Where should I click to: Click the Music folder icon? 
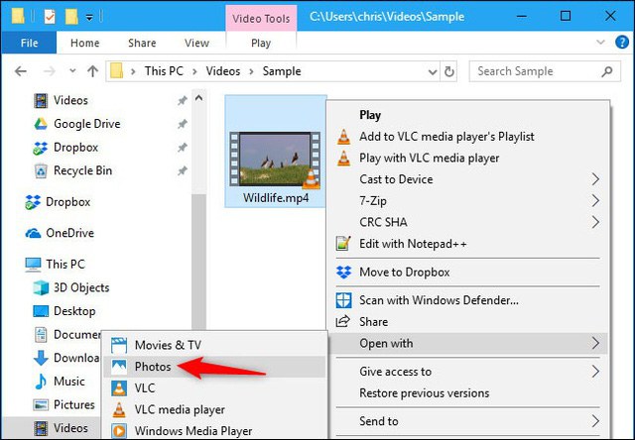tap(41, 382)
